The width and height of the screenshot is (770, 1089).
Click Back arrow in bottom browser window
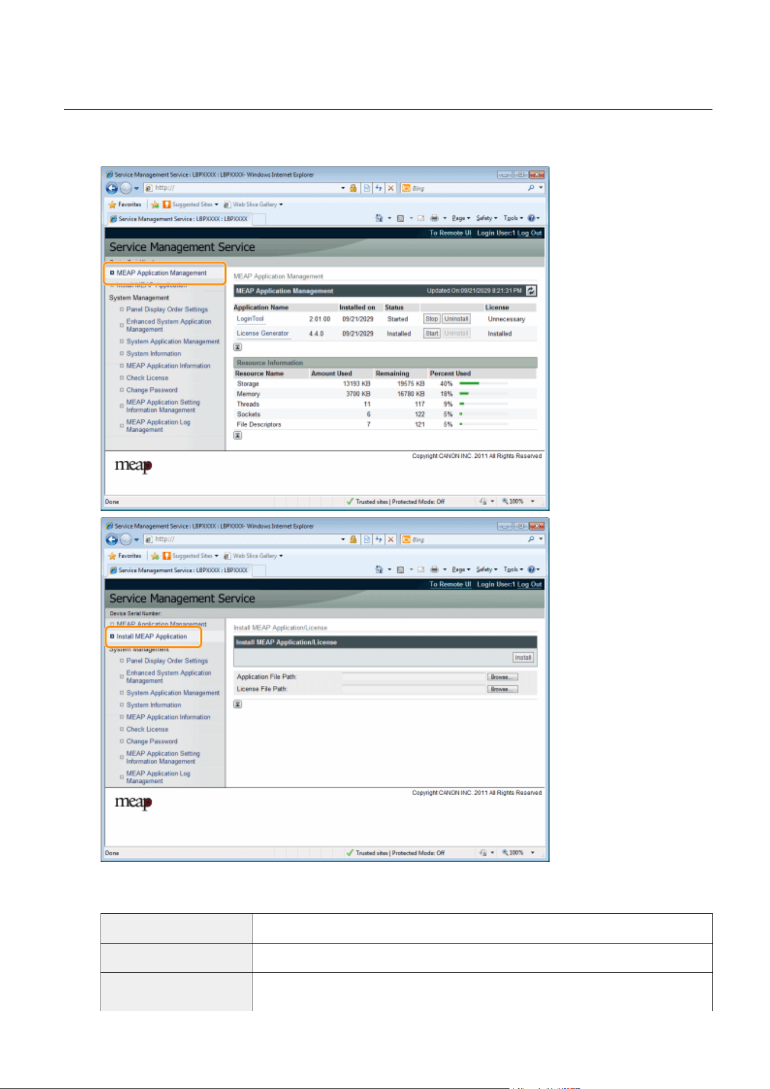tap(112, 539)
